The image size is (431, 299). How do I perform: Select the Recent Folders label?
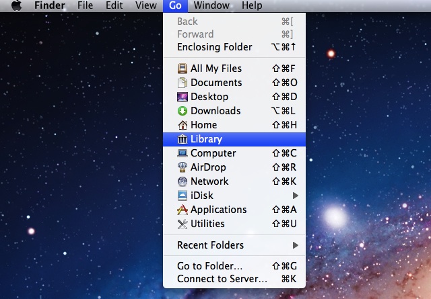[x=211, y=245]
